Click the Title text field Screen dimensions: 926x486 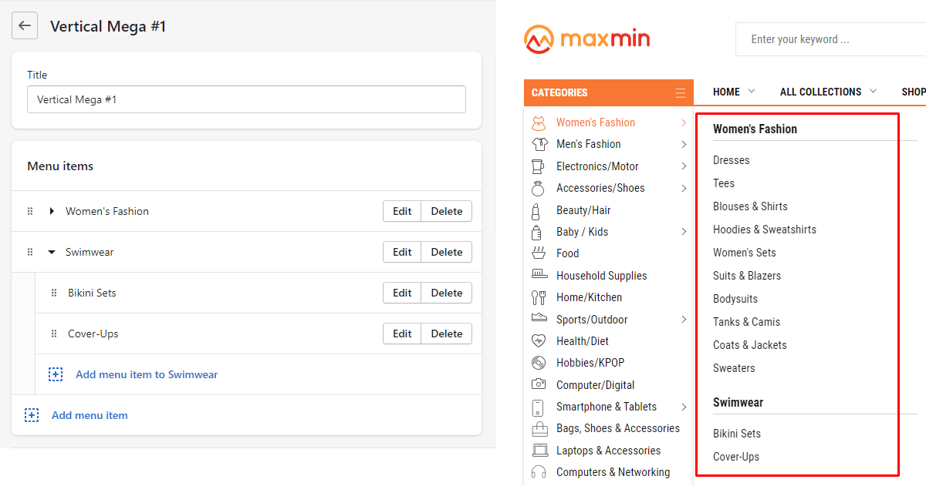[246, 99]
